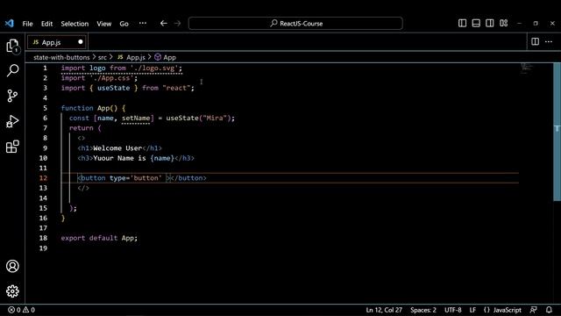Click './logo.svg' import path
Image resolution: width=561 pixels, height=316 pixels.
coord(154,68)
